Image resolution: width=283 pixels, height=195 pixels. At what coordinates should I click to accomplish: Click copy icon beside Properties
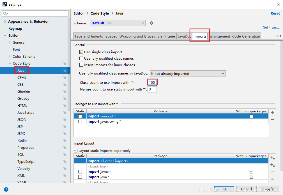(x=64, y=147)
